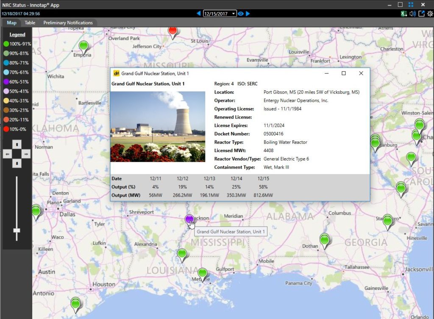
Task: Click the 40%-31% yellow legend entry
Action: point(16,101)
